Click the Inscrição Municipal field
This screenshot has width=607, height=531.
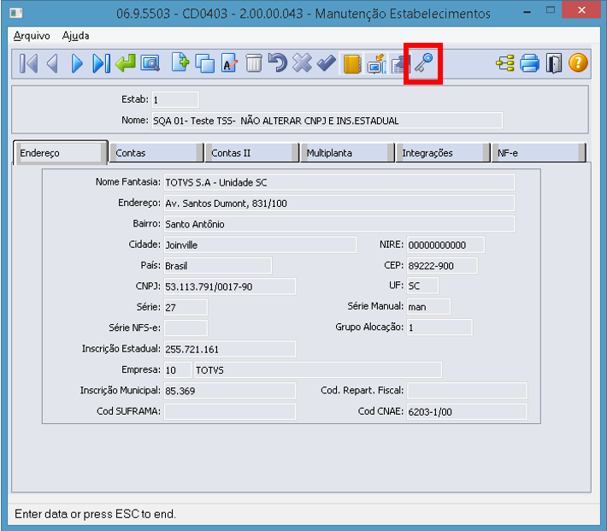230,391
